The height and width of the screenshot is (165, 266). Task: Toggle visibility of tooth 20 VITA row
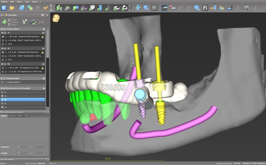pyautogui.click(x=3, y=60)
